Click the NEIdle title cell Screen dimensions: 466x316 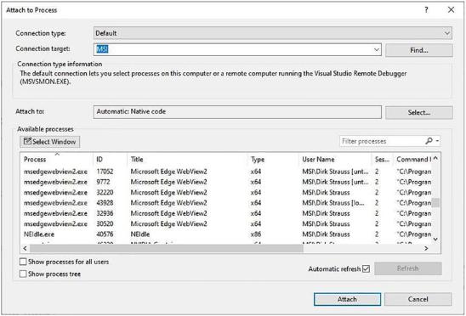(140, 234)
